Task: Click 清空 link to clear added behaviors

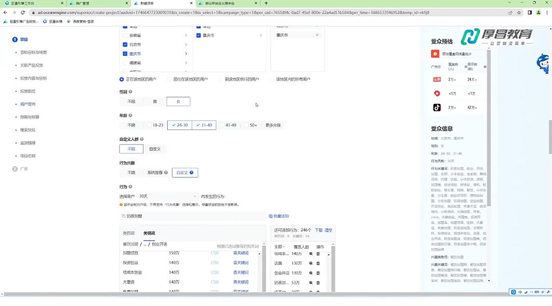Action: click(x=329, y=230)
